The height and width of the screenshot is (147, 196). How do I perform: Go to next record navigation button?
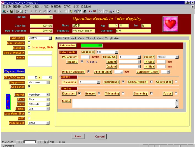click(39, 142)
